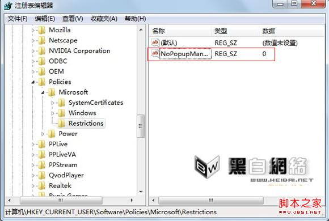
Task: Select the PPLive folder icon
Action: 42,144
